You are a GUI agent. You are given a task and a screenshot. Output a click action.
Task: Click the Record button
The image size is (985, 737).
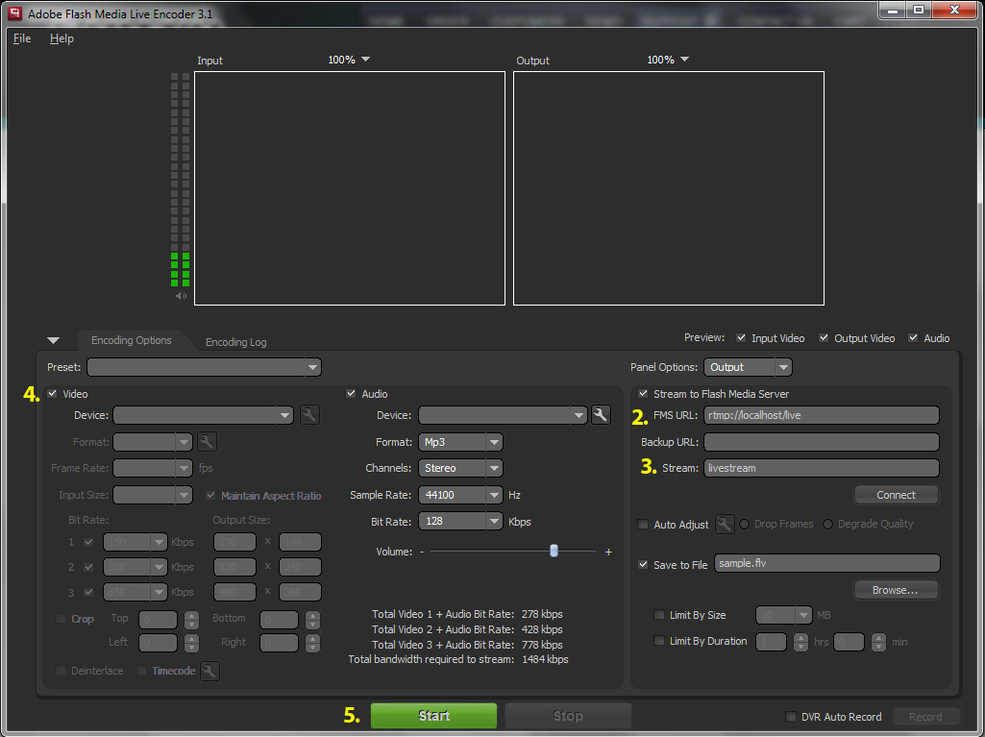pyautogui.click(x=925, y=717)
